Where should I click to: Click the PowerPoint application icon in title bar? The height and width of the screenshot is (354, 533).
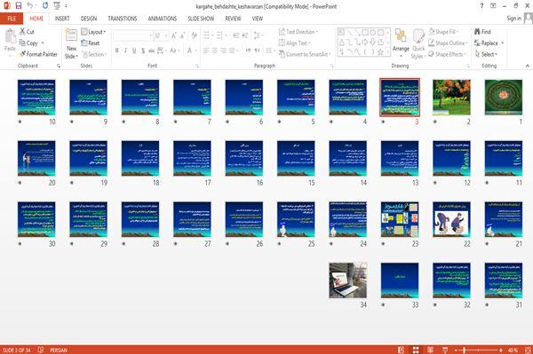(6, 6)
